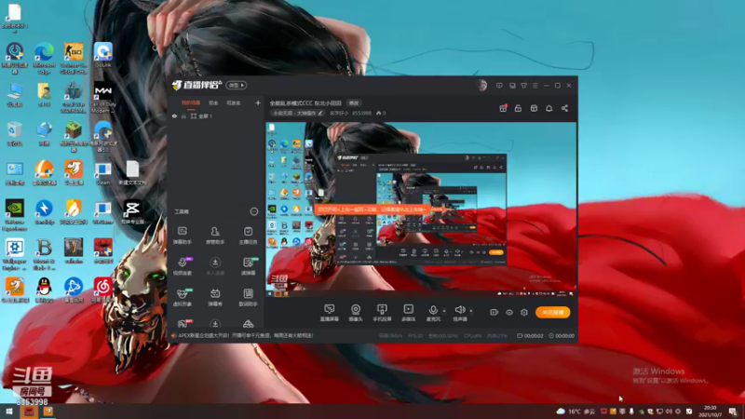Open the virtual avatar tool
This screenshot has width=745, height=419.
(183, 297)
